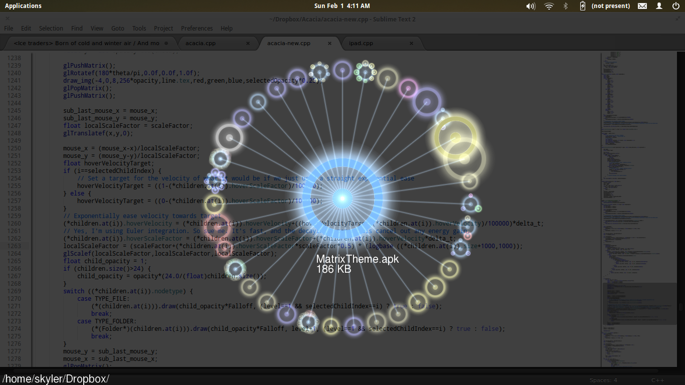Select the largest yellow ring node
Image resolution: width=685 pixels, height=385 pixels.
[x=455, y=138]
